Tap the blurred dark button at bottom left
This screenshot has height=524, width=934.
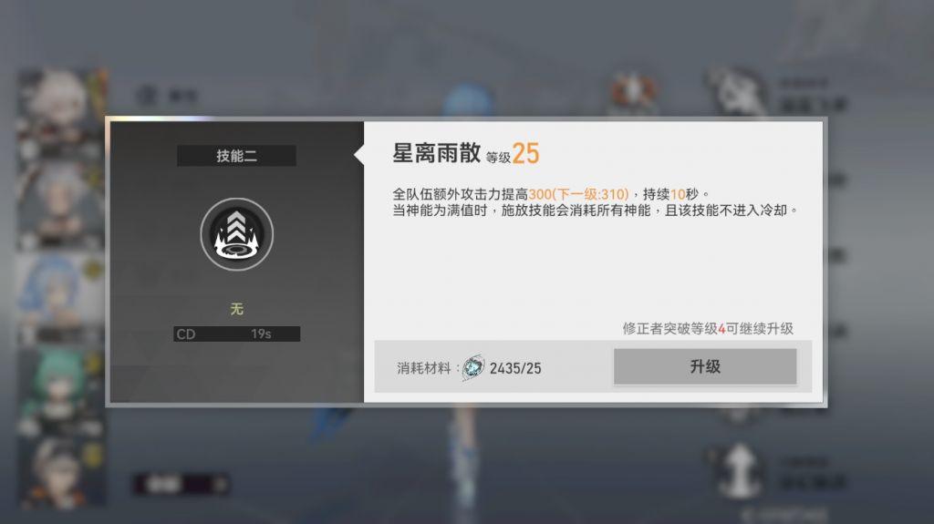182,484
